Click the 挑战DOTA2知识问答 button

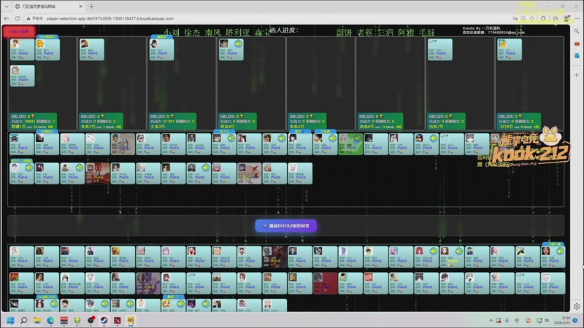pyautogui.click(x=286, y=226)
